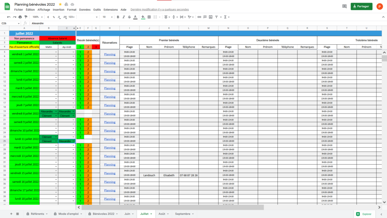Image resolution: width=387 pixels, height=218 pixels.
Task: Print the spreadsheet using the printer icon
Action: point(20,17)
